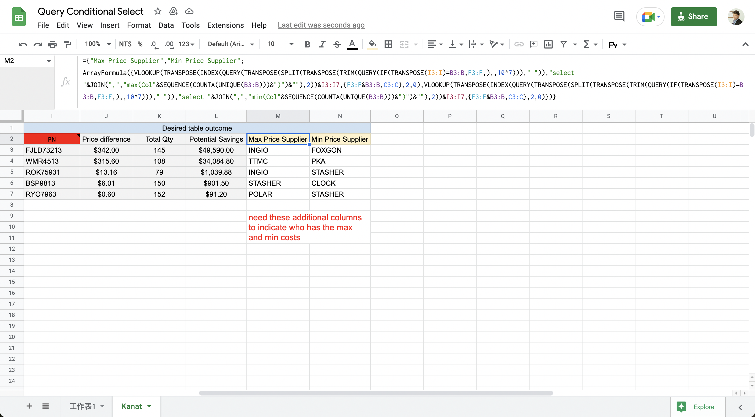Viewport: 755px width, 417px height.
Task: Toggle strikethrough formatting
Action: [x=337, y=44]
